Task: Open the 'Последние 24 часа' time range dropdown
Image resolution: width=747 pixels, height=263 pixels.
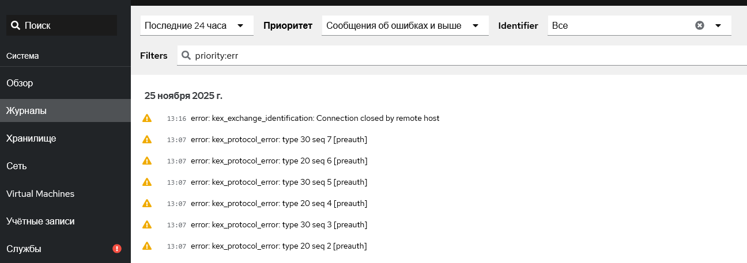Action: (x=197, y=25)
